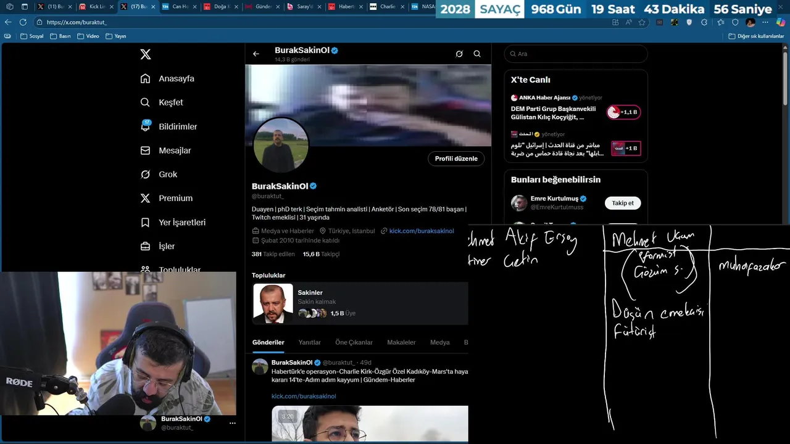Select the Makaleler profile tab
This screenshot has width=790, height=444.
point(401,342)
